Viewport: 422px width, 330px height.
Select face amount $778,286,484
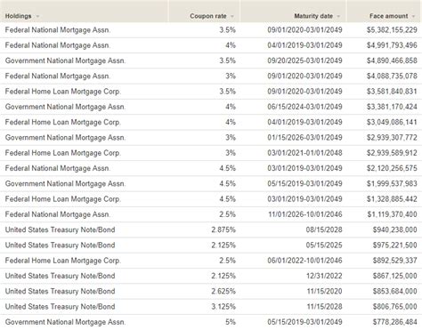point(395,322)
